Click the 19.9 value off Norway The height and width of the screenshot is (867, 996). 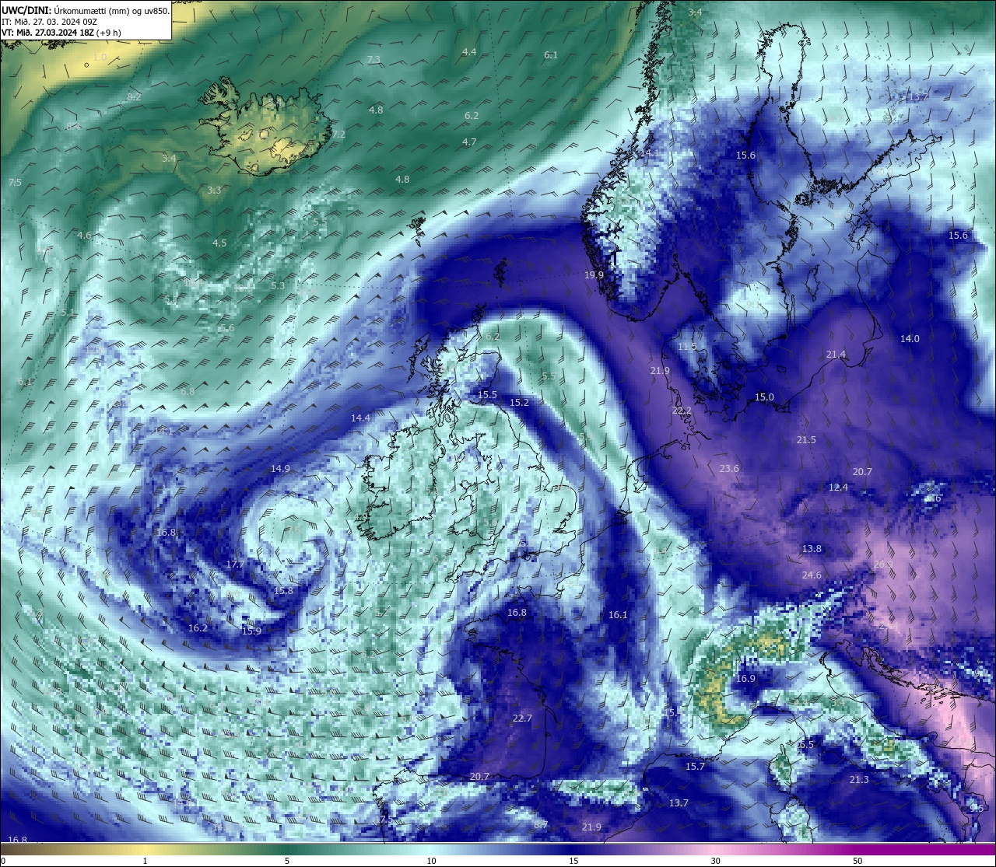click(x=594, y=275)
